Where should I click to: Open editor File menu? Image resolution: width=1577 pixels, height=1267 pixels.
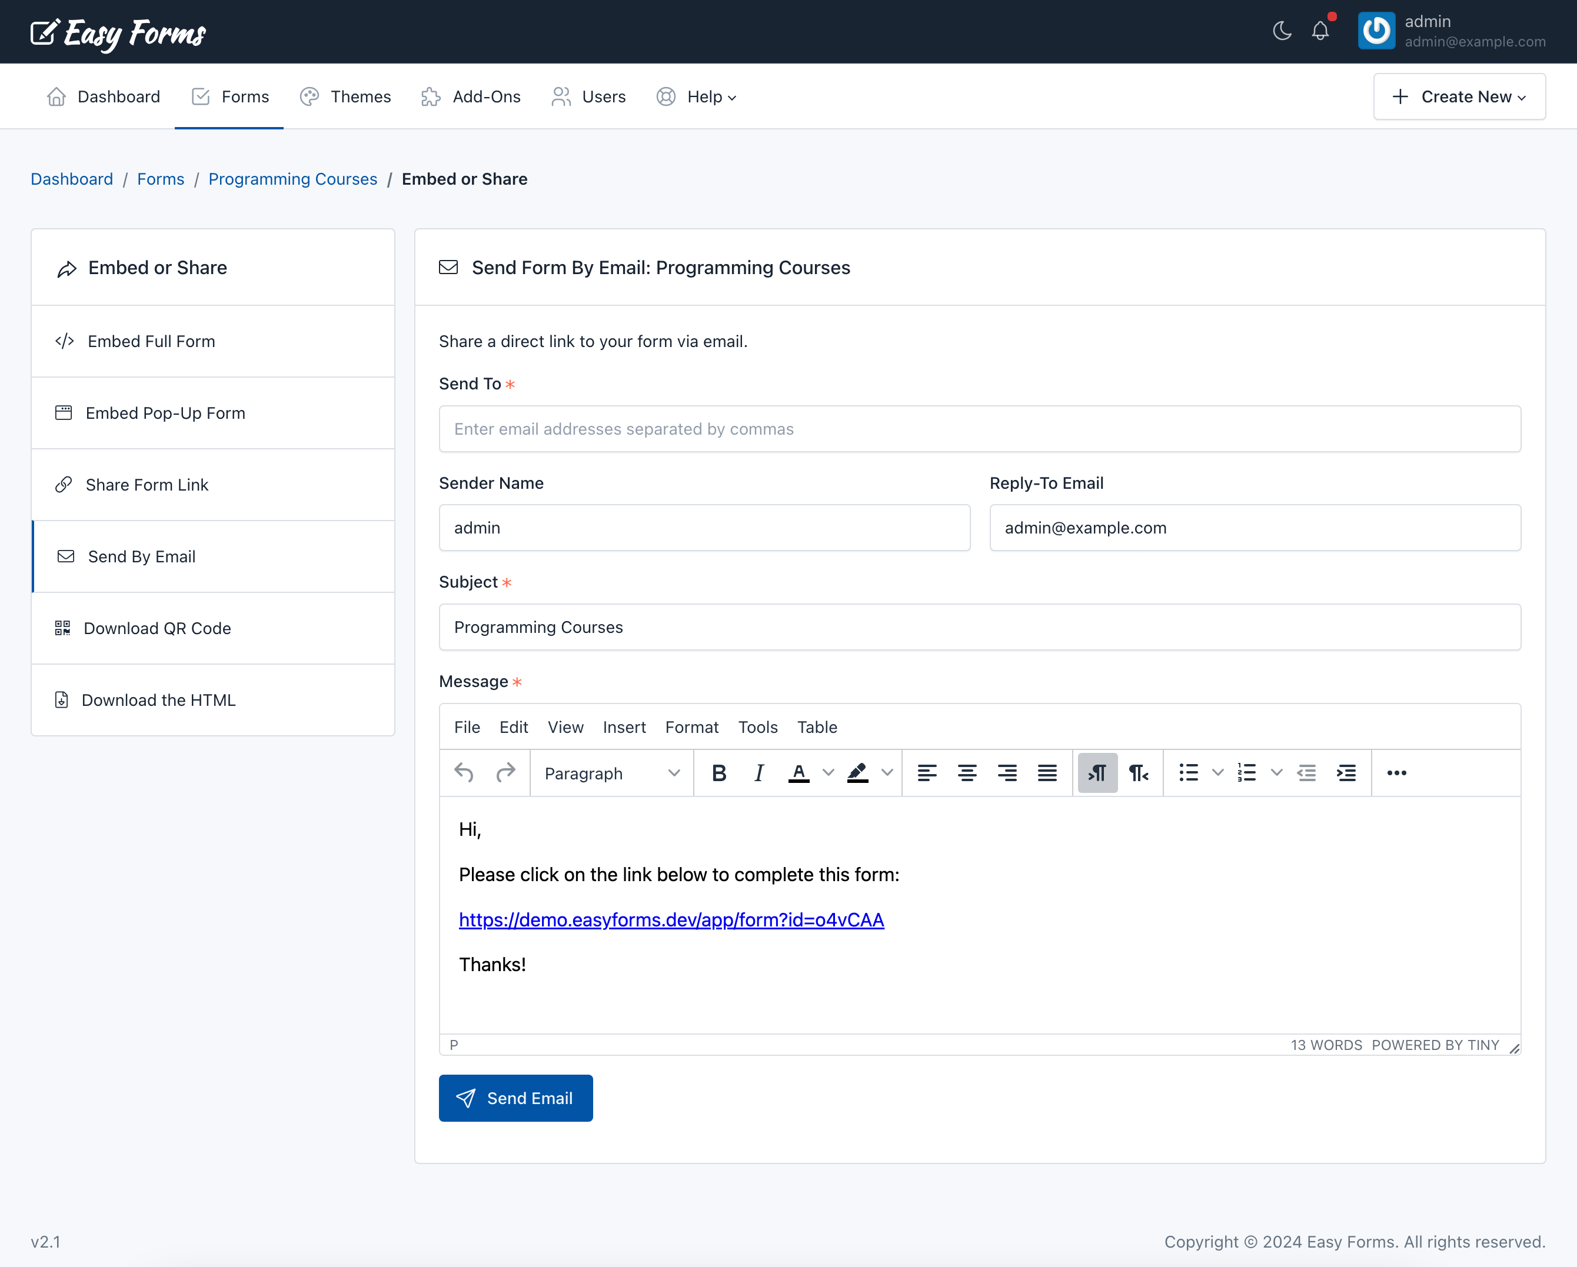(467, 728)
